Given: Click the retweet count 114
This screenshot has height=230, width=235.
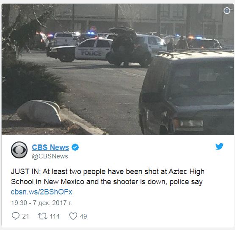Looking at the screenshot, I should [55, 216].
